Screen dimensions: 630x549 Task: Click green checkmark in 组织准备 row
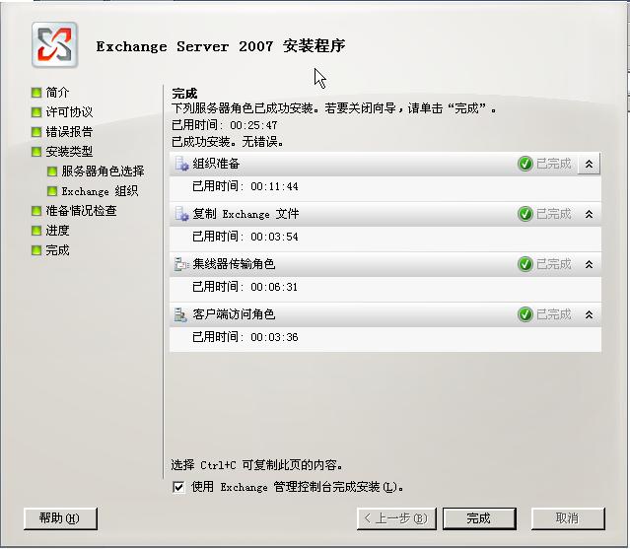[x=525, y=164]
